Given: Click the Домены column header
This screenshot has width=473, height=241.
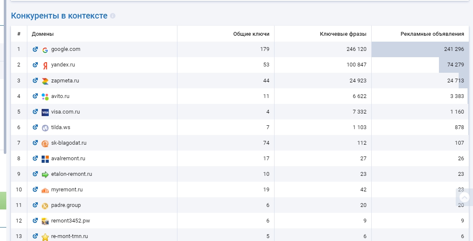Looking at the screenshot, I should pos(43,34).
